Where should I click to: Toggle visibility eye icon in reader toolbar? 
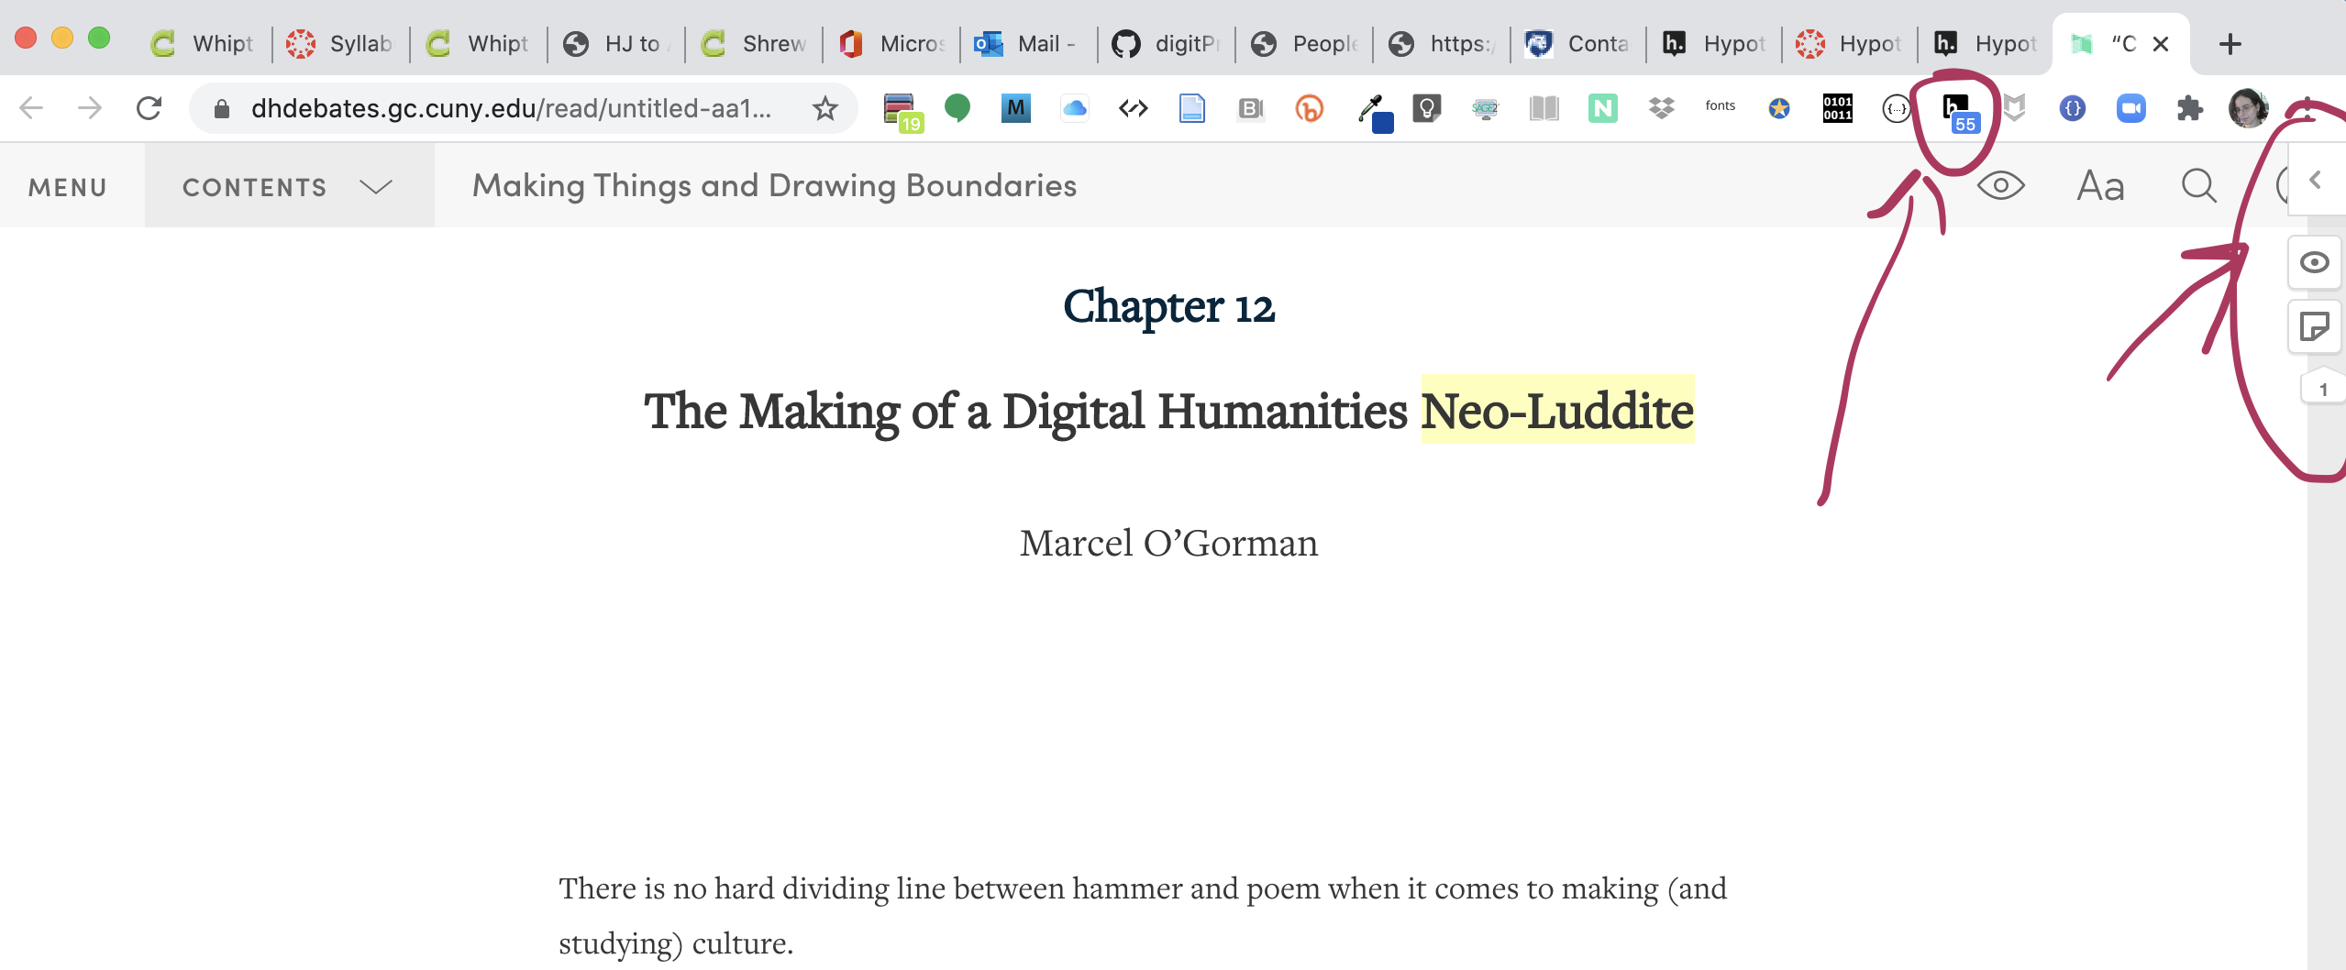point(2000,186)
